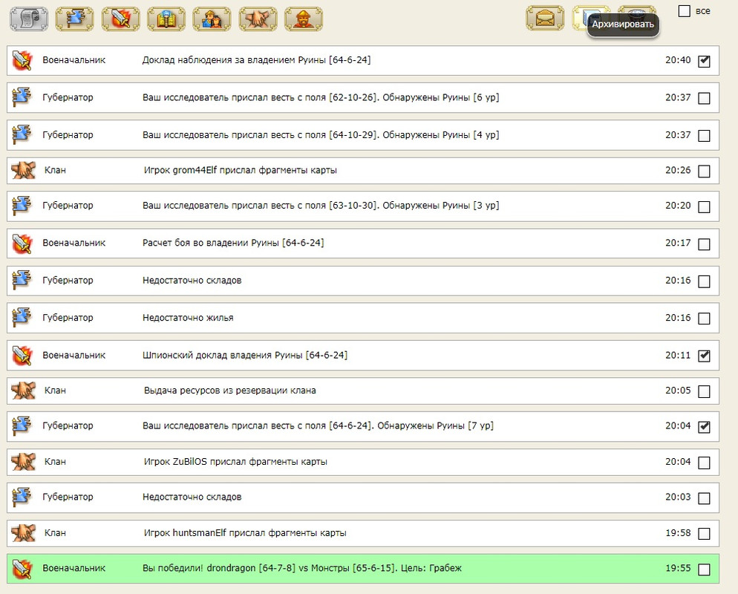The width and height of the screenshot is (738, 594).
Task: Filter messages by the Clan handshake icon
Action: 258,19
